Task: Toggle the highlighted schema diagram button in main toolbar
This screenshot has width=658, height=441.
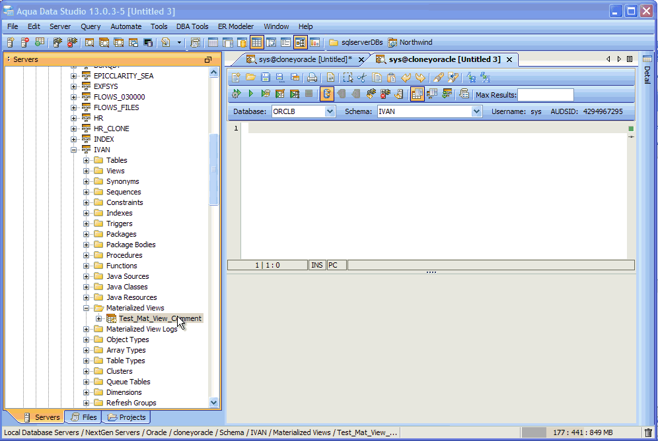Action: [x=300, y=42]
